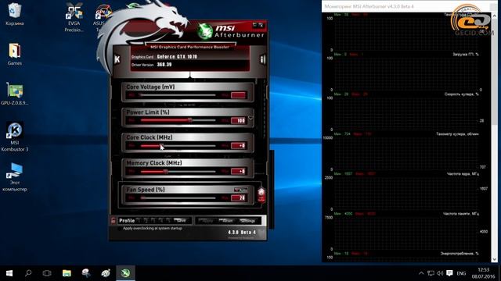This screenshot has height=281, width=501.
Task: Open the Recycle Bin (Корзина) desktop icon
Action: [x=14, y=15]
